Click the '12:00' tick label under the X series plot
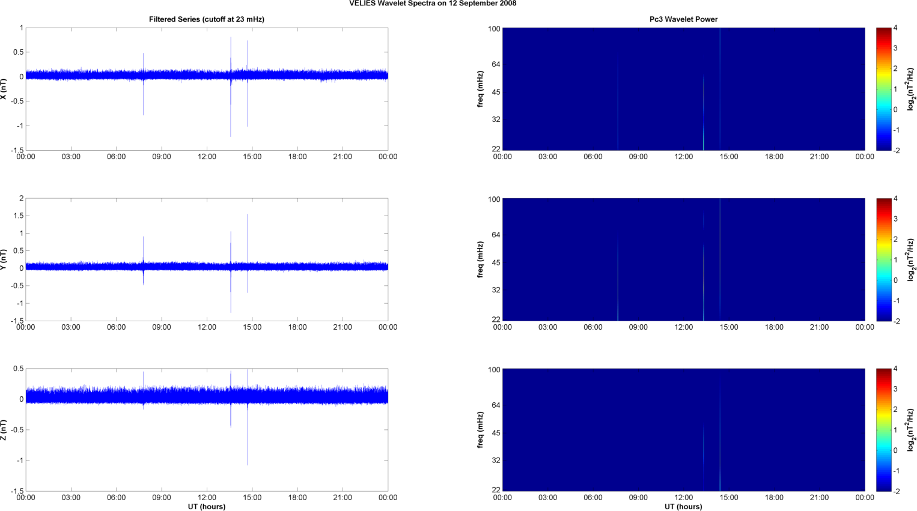 pyautogui.click(x=207, y=157)
